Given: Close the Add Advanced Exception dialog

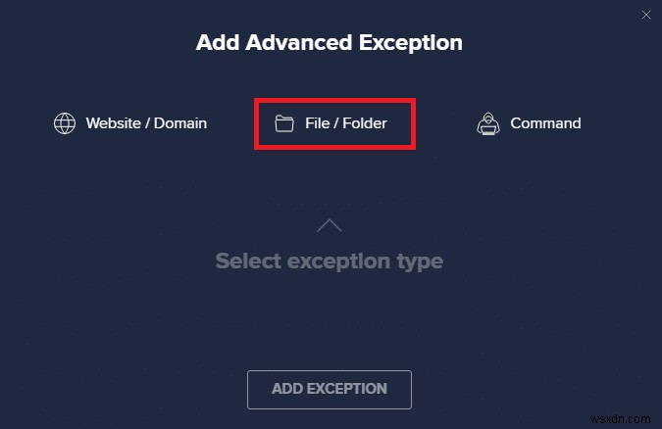Looking at the screenshot, I should 645,15.
